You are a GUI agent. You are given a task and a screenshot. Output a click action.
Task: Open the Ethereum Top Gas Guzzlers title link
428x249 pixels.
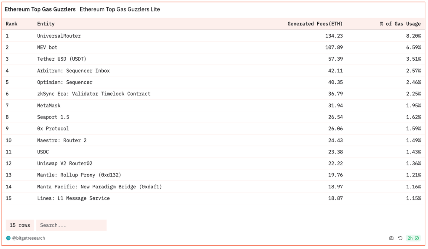40,9
